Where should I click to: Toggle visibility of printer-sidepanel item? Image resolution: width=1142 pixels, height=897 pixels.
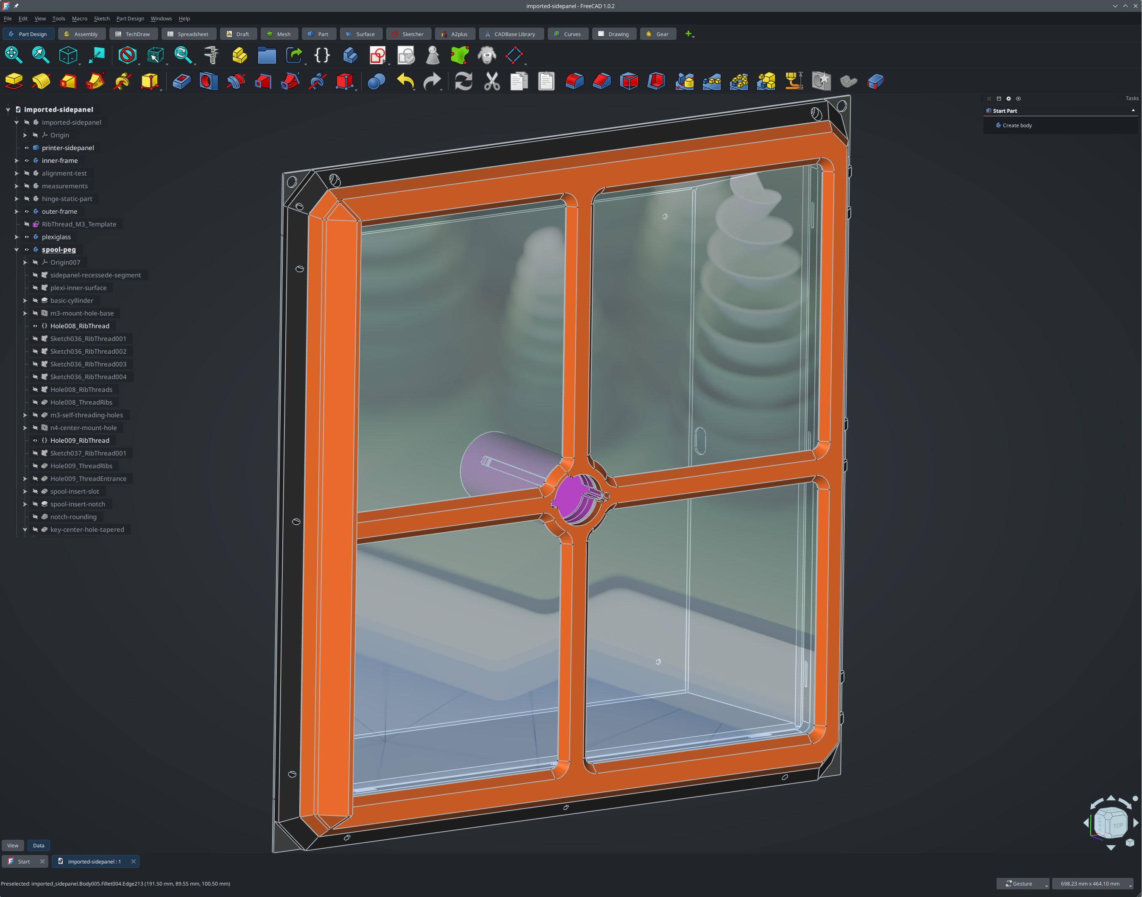click(x=27, y=148)
